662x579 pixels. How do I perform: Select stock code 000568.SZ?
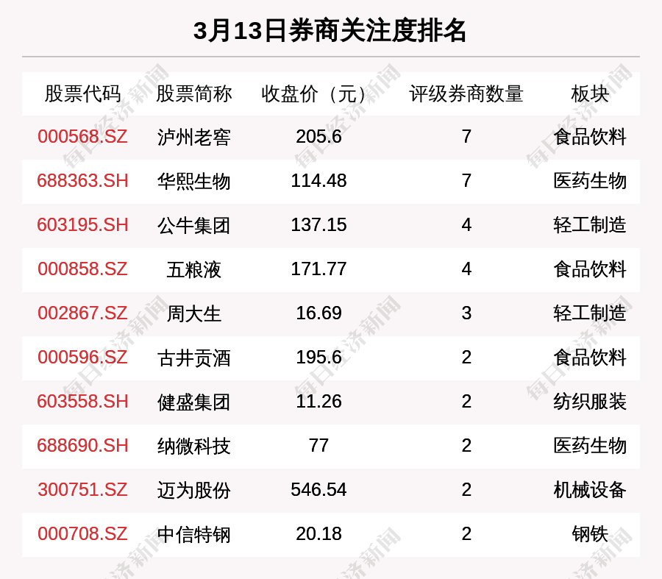point(82,137)
